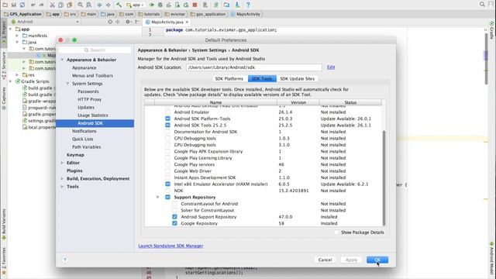
Task: Click the red Stop icon
Action: click(195, 5)
